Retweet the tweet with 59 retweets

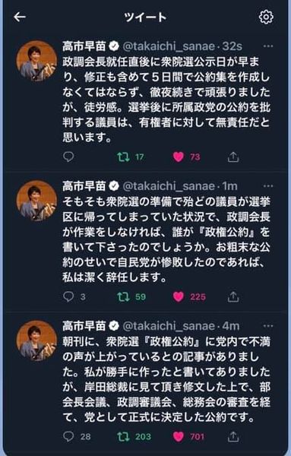pos(123,297)
